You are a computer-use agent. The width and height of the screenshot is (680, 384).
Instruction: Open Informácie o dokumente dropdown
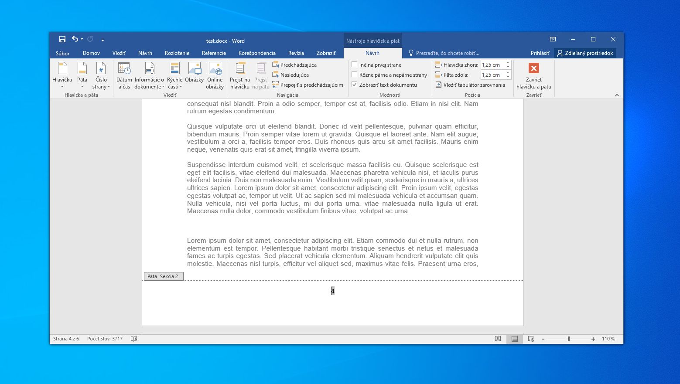point(149,75)
